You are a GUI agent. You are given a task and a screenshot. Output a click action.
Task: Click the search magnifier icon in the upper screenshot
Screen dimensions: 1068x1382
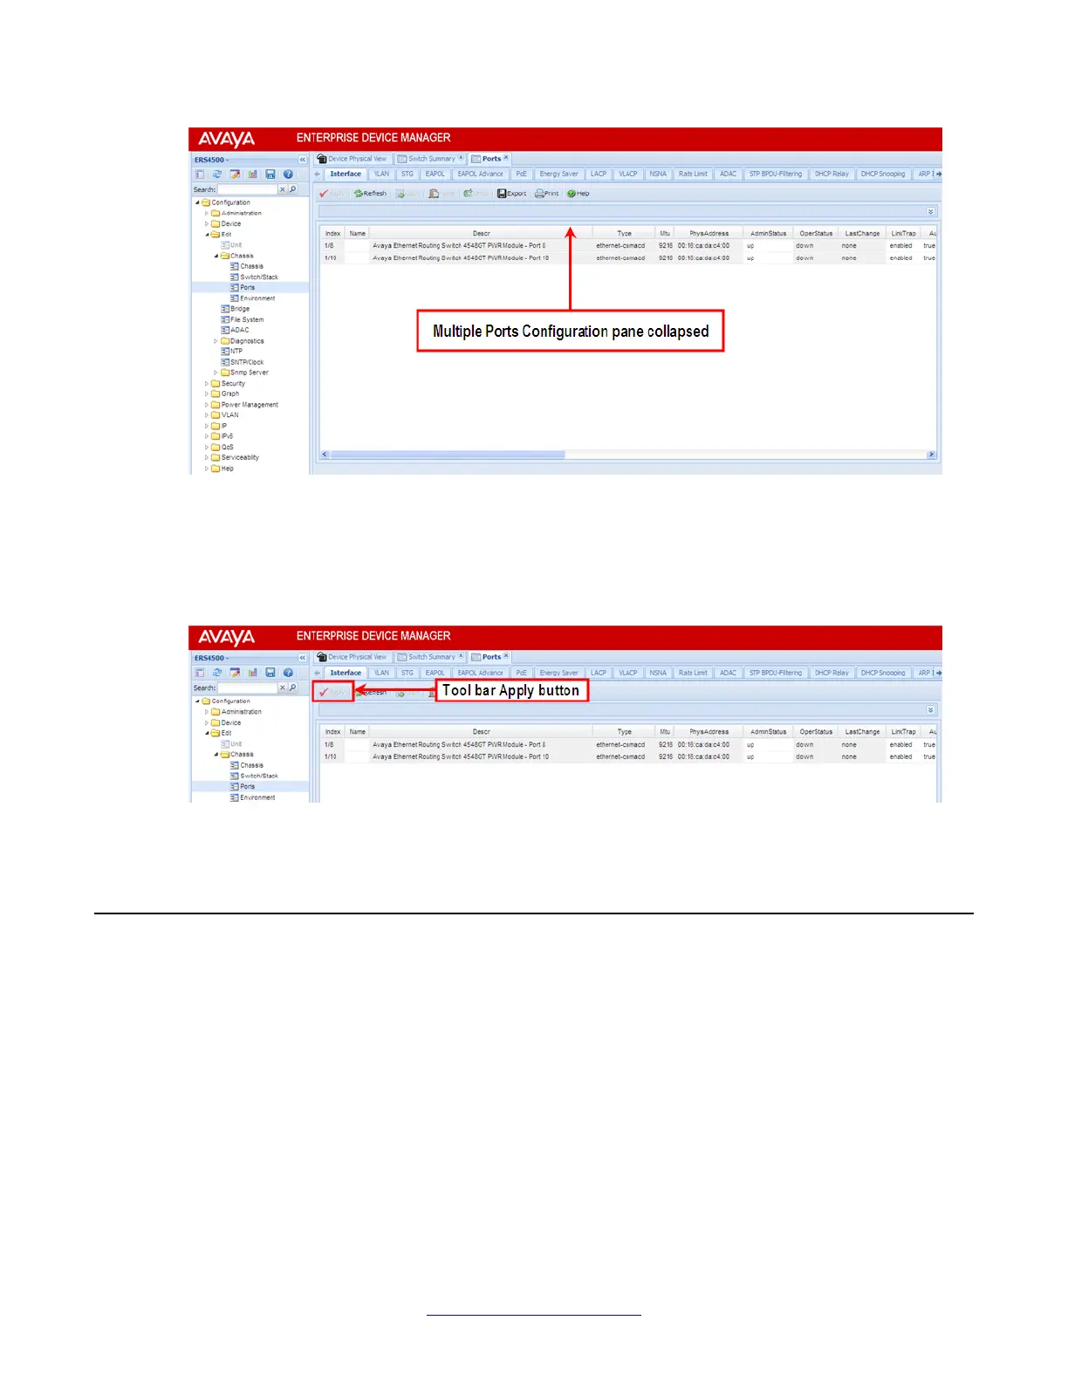click(293, 189)
